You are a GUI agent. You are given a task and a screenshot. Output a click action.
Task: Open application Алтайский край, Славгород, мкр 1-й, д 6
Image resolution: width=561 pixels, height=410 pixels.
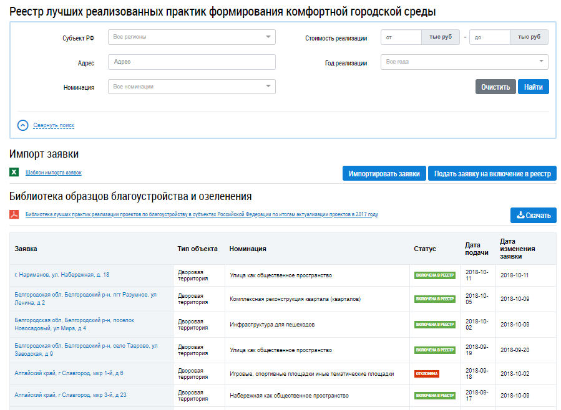click(69, 373)
